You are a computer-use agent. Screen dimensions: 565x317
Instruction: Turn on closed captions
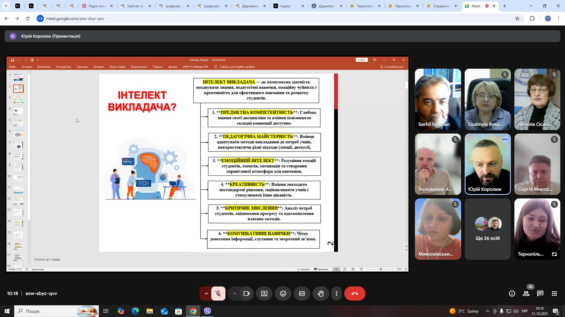tap(302, 294)
